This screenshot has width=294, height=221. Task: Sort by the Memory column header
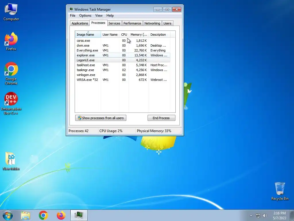point(139,35)
